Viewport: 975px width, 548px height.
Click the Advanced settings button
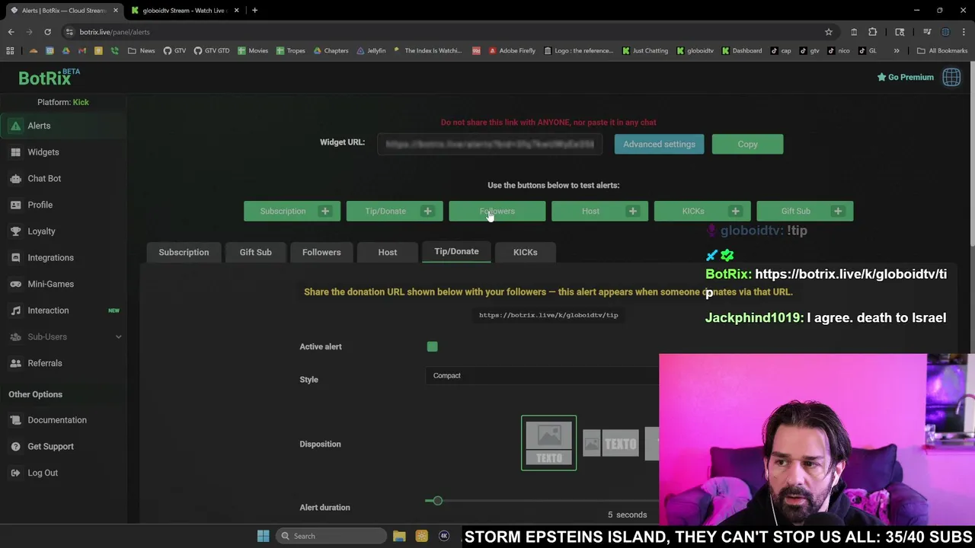click(x=659, y=144)
